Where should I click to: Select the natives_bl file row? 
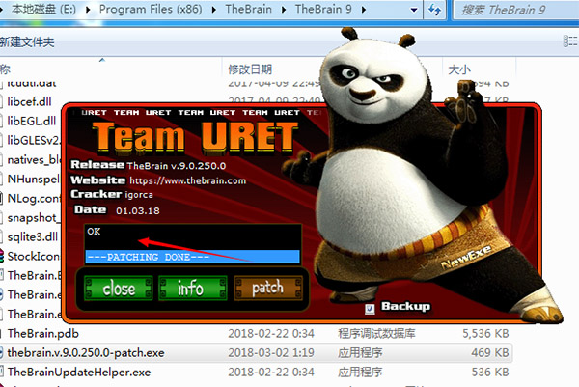click(34, 159)
